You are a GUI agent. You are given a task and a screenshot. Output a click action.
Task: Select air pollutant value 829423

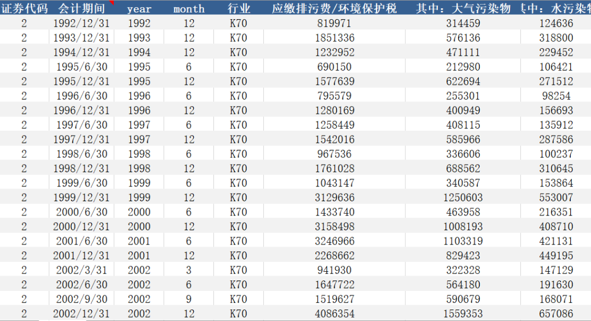point(463,255)
